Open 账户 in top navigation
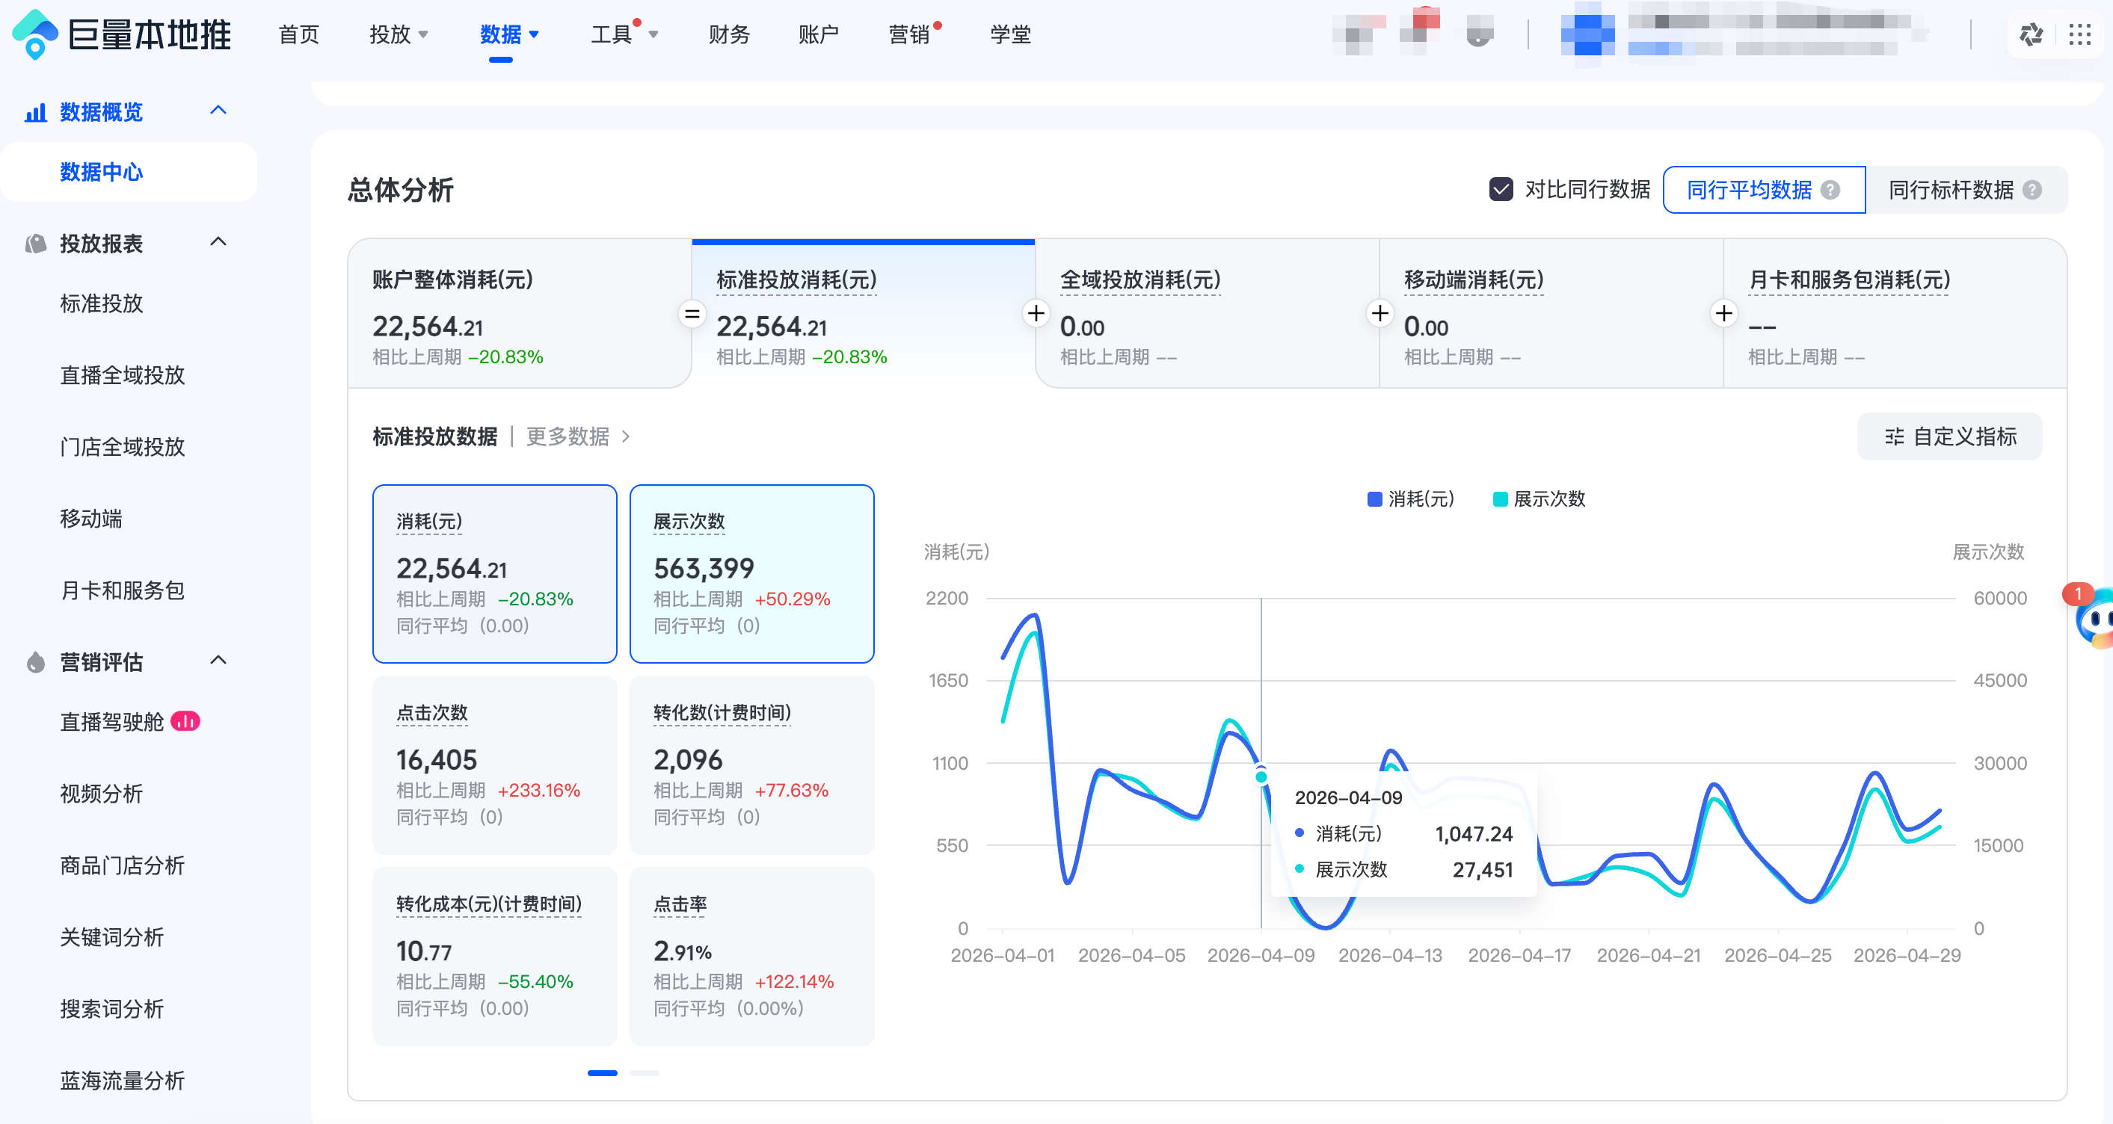 [819, 34]
